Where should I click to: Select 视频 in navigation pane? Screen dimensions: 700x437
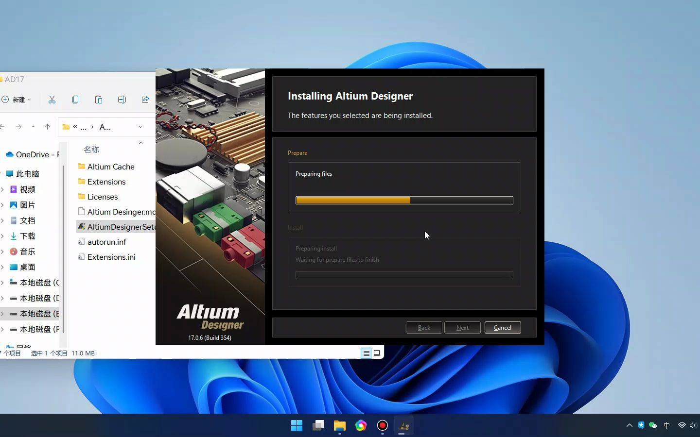coord(22,189)
